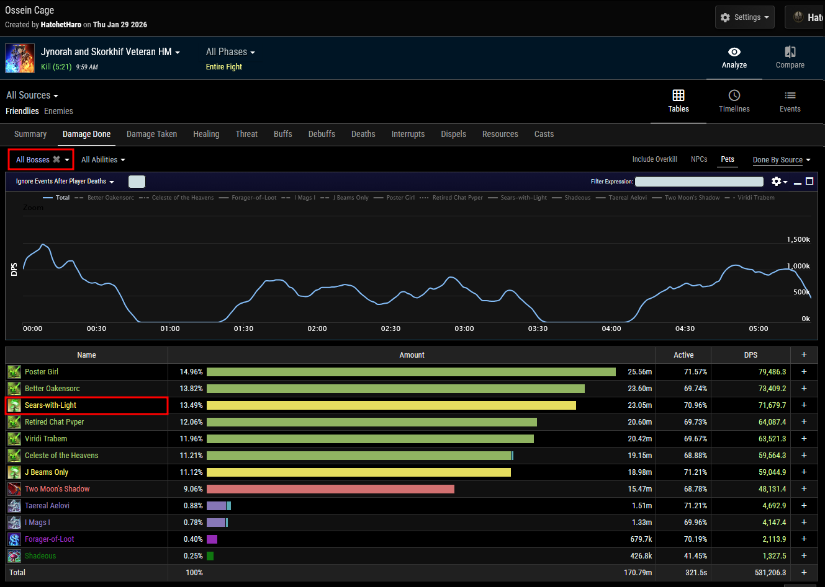Click Poster Girl class icon

pos(14,372)
